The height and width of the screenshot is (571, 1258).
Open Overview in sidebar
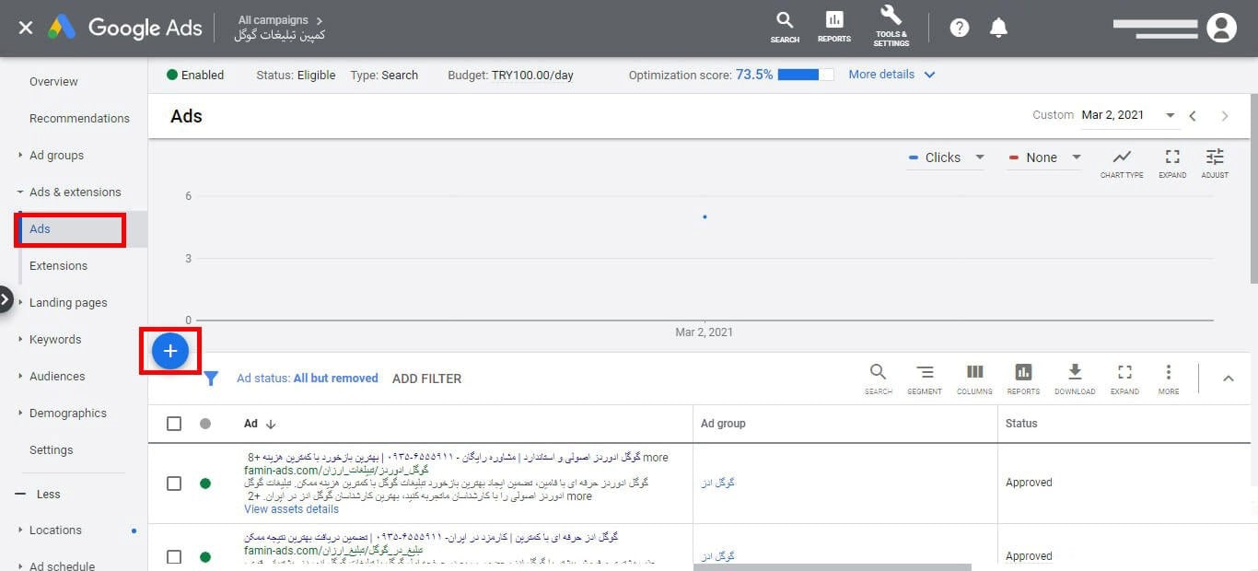(53, 81)
